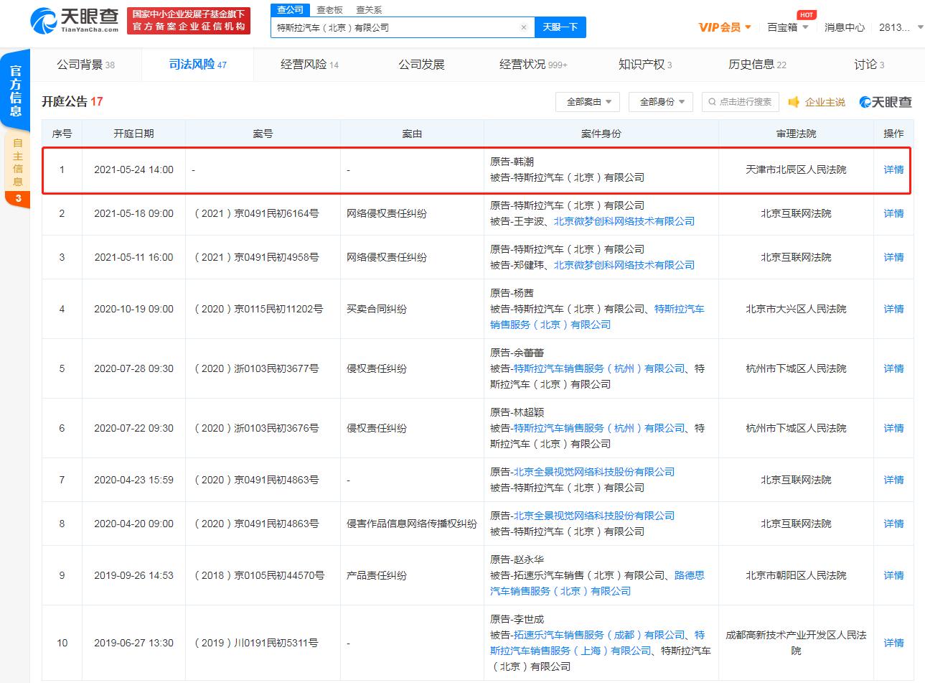The width and height of the screenshot is (925, 683).
Task: Switch to the 查公司 search tab
Action: pyautogui.click(x=291, y=10)
